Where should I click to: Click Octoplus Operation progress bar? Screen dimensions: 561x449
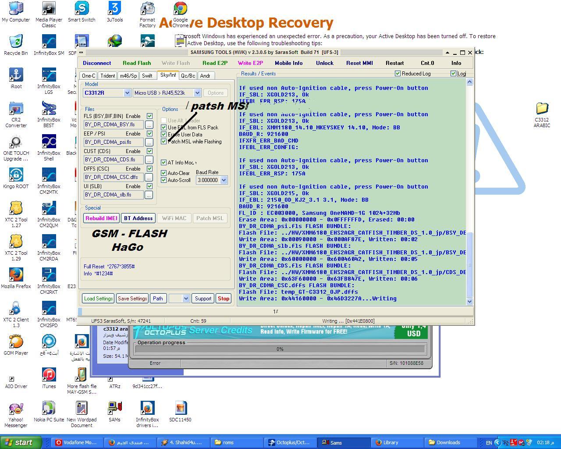tap(280, 349)
